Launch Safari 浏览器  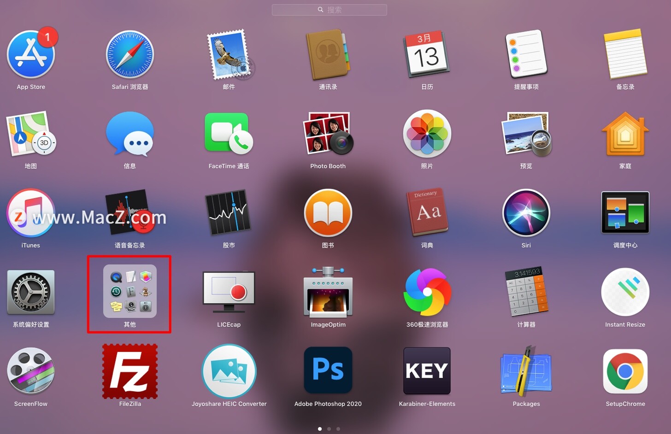pos(130,54)
